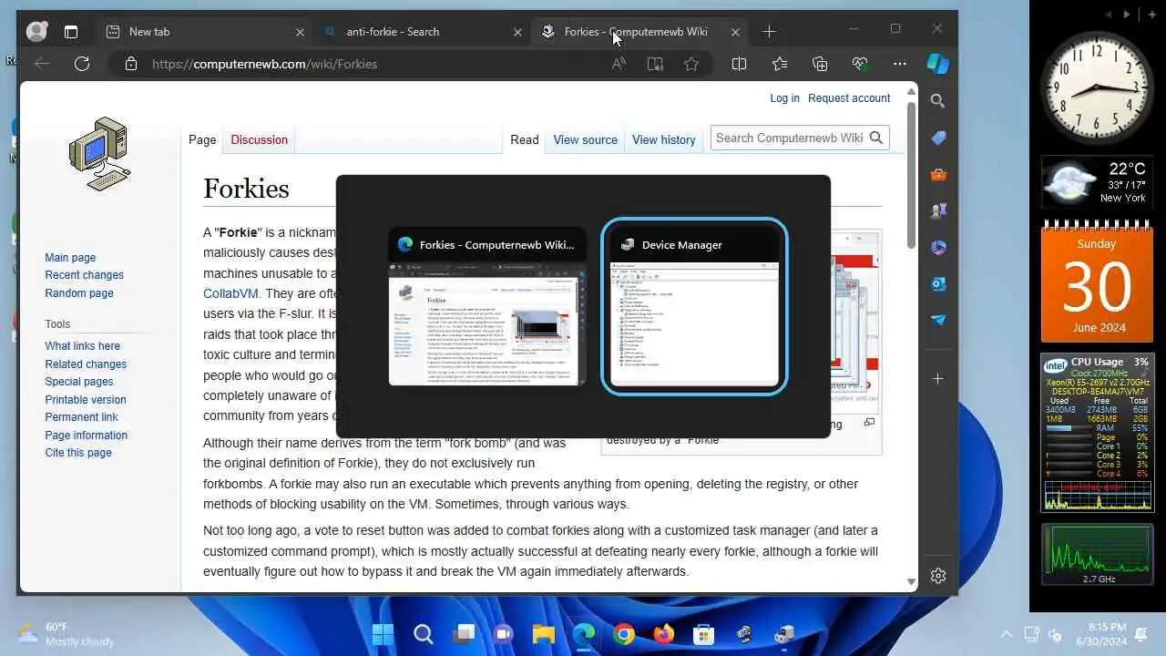This screenshot has width=1166, height=656.
Task: Open the wiki Discussion tab
Action: 259,139
